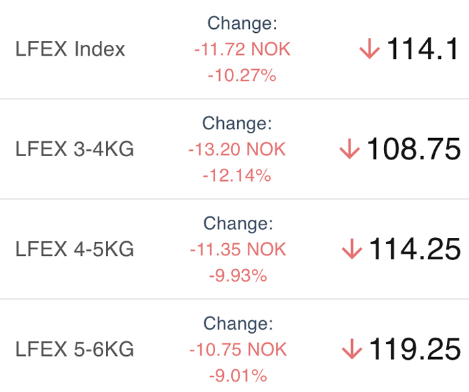Click the 114.25 price value

click(415, 249)
